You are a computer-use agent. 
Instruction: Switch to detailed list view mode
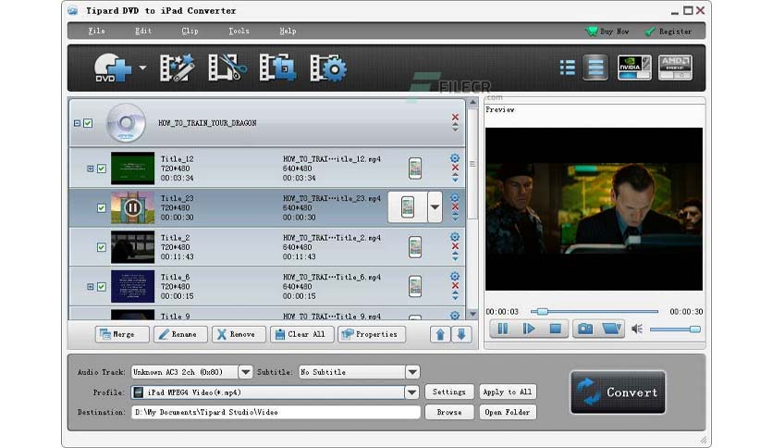click(x=595, y=68)
